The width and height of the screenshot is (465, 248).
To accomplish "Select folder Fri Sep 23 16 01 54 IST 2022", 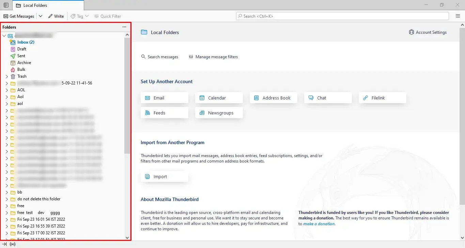I will point(41,219).
